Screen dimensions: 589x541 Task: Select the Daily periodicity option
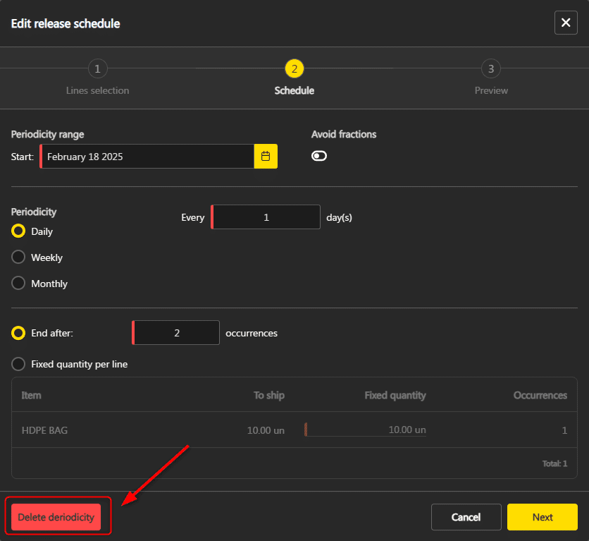click(x=19, y=231)
